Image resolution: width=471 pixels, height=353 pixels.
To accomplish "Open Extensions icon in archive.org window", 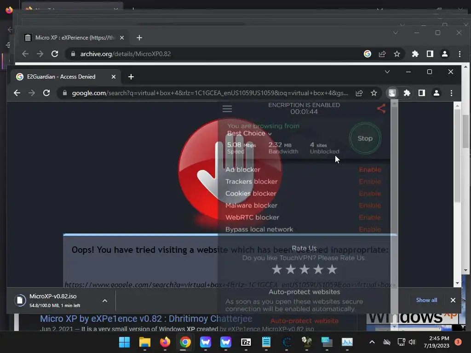I will [x=415, y=54].
